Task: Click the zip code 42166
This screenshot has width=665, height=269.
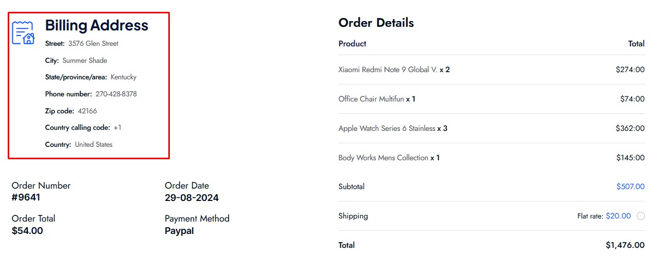Action: tap(87, 111)
